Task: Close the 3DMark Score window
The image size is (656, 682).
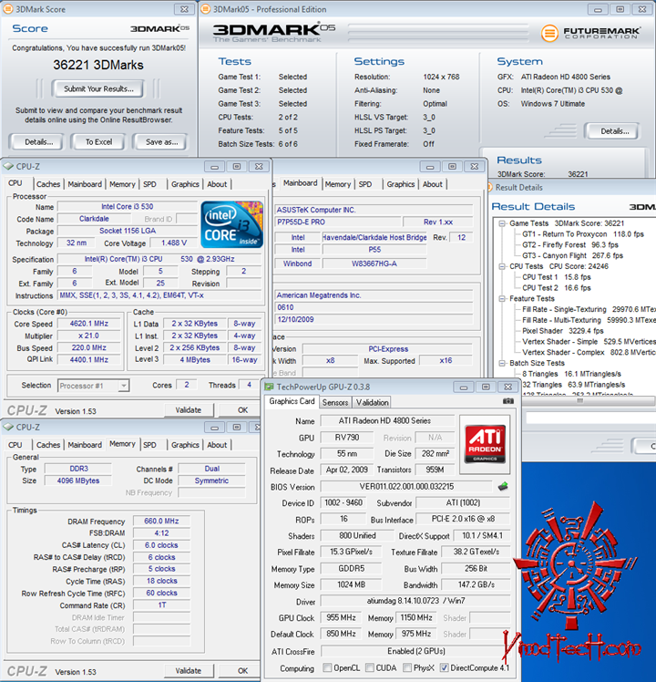Action: 184,9
